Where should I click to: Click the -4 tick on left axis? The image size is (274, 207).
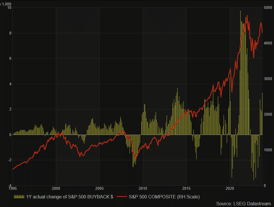(x=9, y=185)
